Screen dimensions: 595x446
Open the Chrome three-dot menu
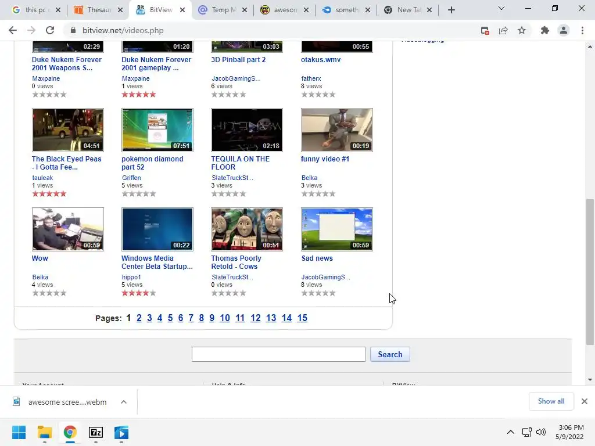point(582,31)
